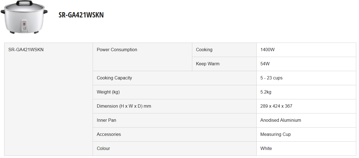Viewport: 359px width, 158px height.
Task: Click the Inner Pan row label
Action: pos(106,120)
